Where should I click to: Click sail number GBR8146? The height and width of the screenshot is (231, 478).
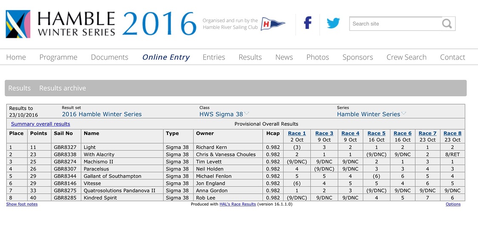tap(65, 183)
